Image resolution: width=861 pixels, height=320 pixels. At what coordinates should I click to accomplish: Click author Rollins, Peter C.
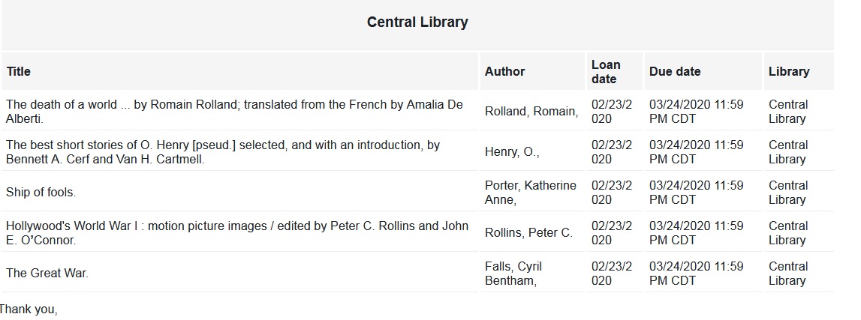[528, 233]
